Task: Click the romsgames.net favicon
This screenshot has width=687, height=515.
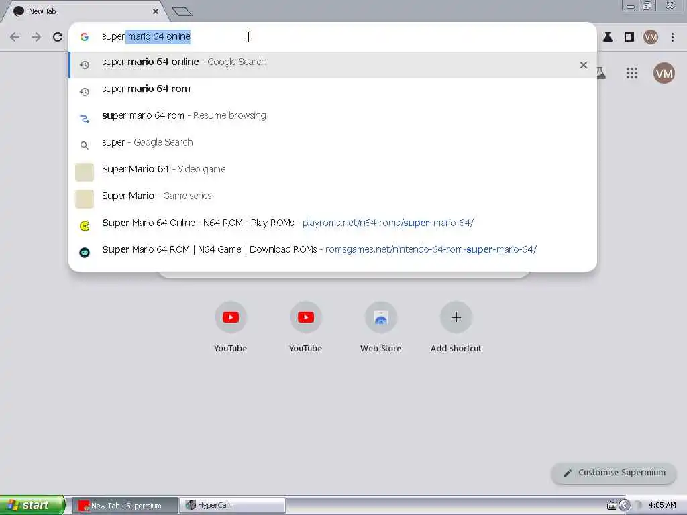Action: pyautogui.click(x=85, y=252)
